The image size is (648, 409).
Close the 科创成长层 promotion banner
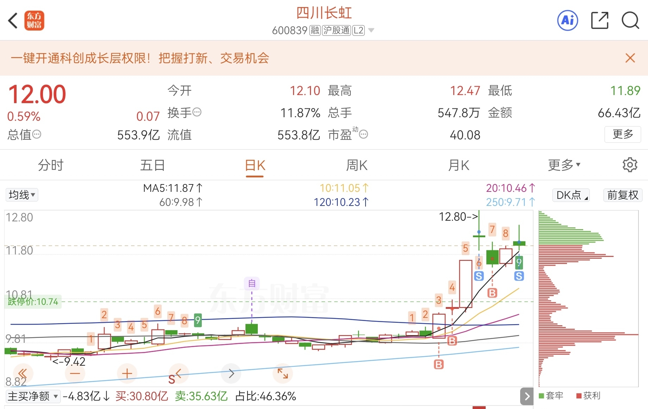pos(630,58)
